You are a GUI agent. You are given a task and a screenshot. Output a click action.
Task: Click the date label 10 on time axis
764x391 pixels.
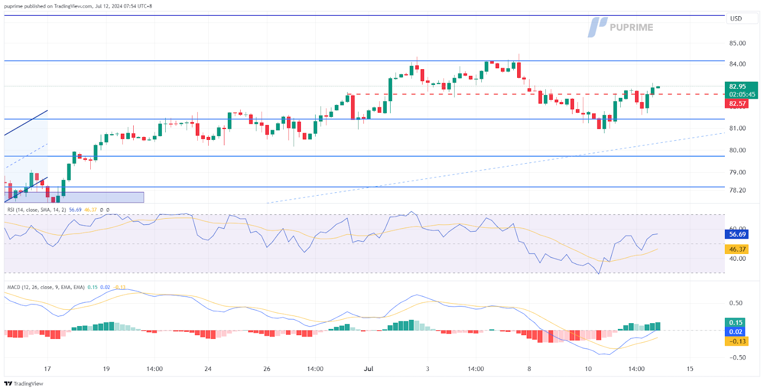[x=588, y=369]
